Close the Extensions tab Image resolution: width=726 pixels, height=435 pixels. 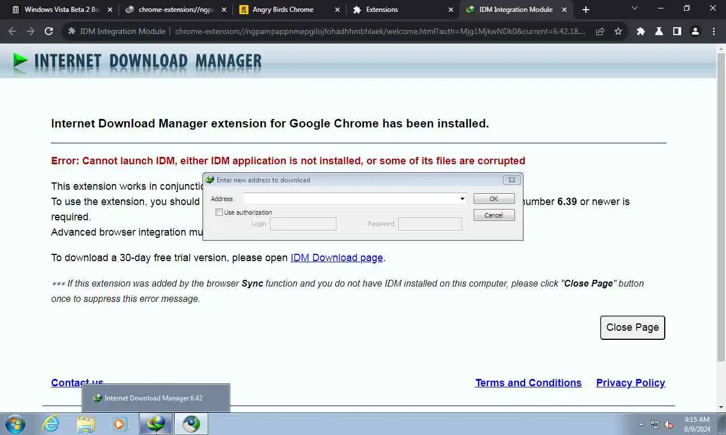tap(451, 10)
